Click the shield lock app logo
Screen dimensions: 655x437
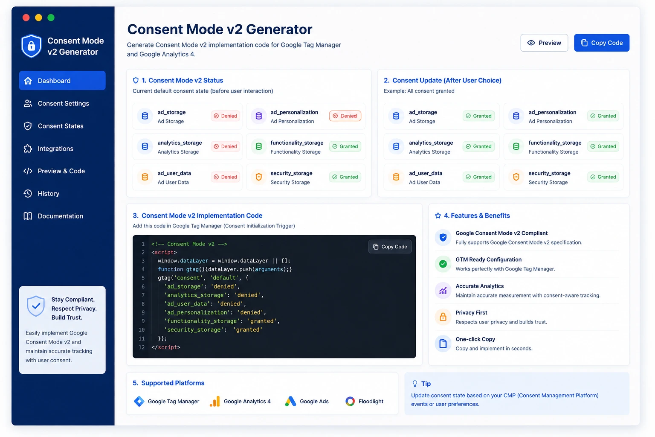[31, 46]
